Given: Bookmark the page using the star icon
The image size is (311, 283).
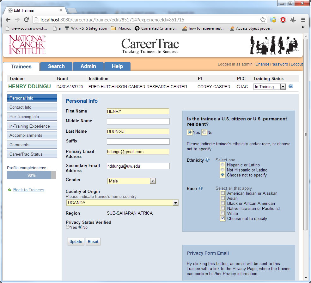Looking at the screenshot, I should click(x=263, y=20).
